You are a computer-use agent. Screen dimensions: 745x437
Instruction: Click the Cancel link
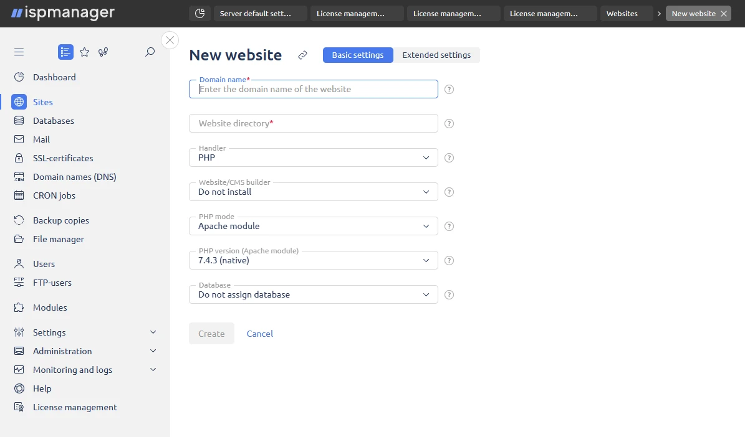(259, 333)
